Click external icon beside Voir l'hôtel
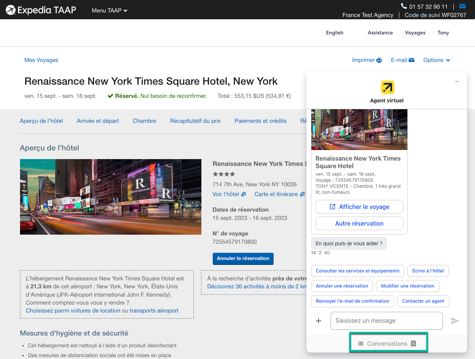475x359 pixels. (x=244, y=194)
